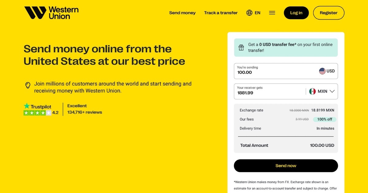This screenshot has width=368, height=193.
Task: Click the Log in button
Action: tap(296, 13)
